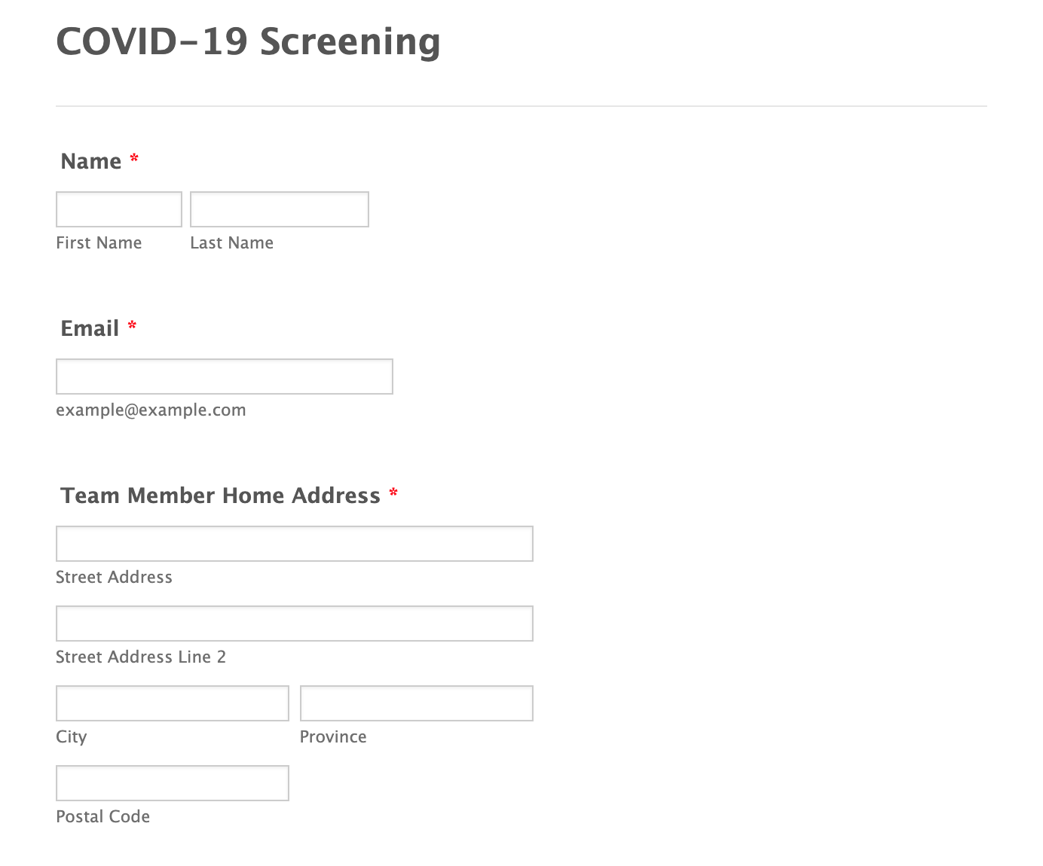Click the Street Address Line 2 sublabel

[x=140, y=657]
